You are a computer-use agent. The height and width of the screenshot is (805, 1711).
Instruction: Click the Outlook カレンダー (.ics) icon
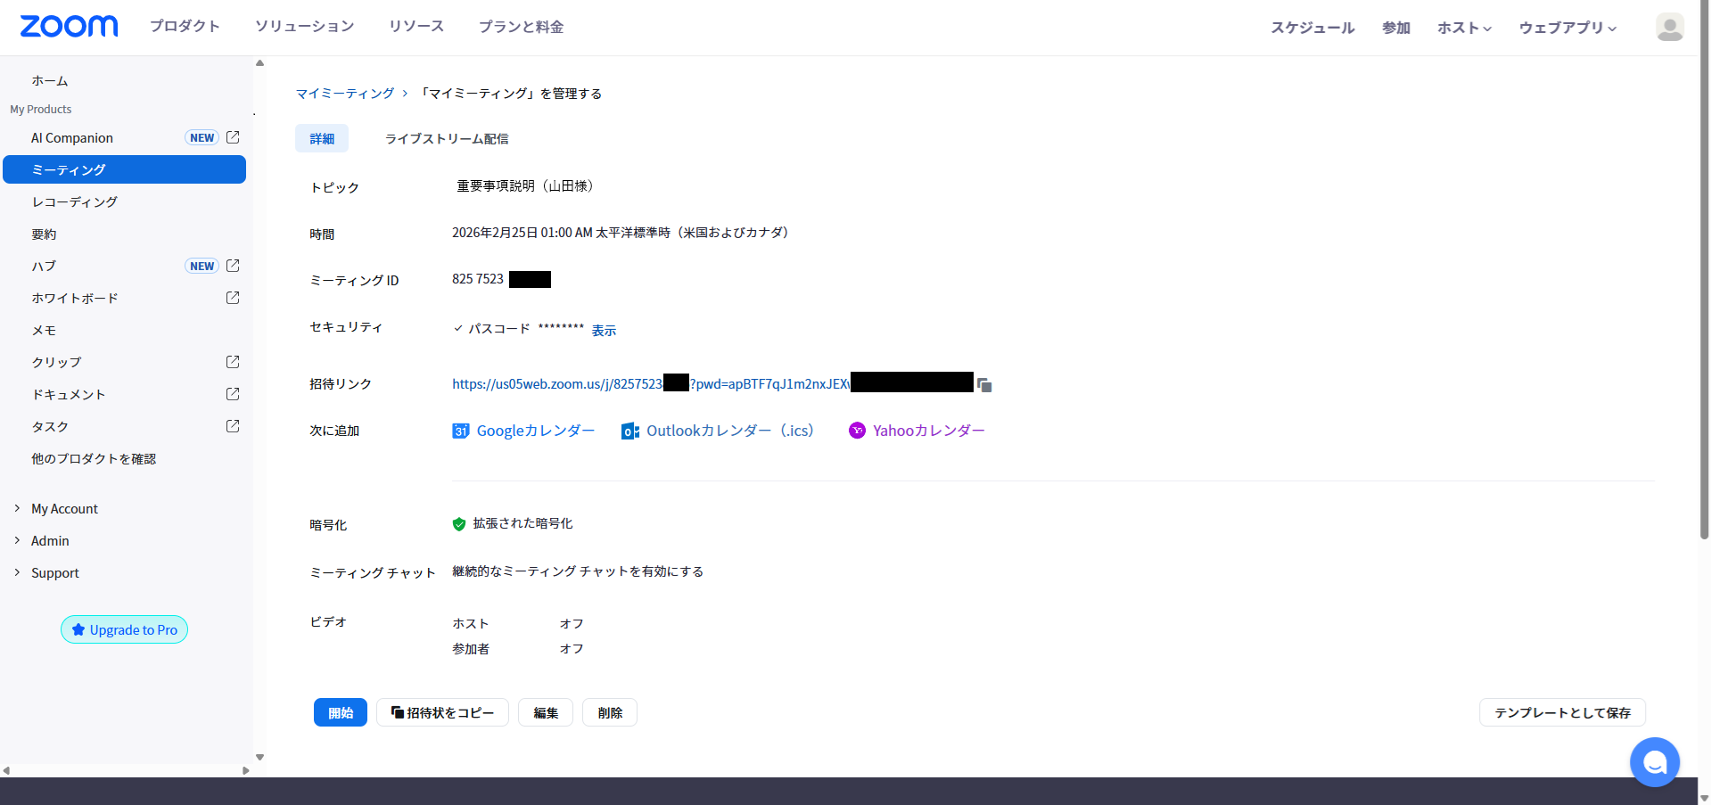point(630,431)
